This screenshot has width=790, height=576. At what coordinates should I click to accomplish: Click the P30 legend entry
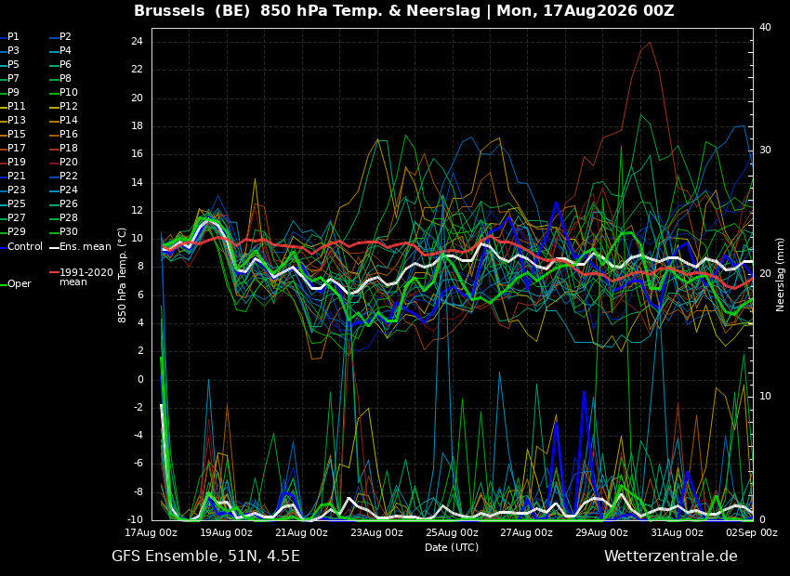(x=63, y=231)
